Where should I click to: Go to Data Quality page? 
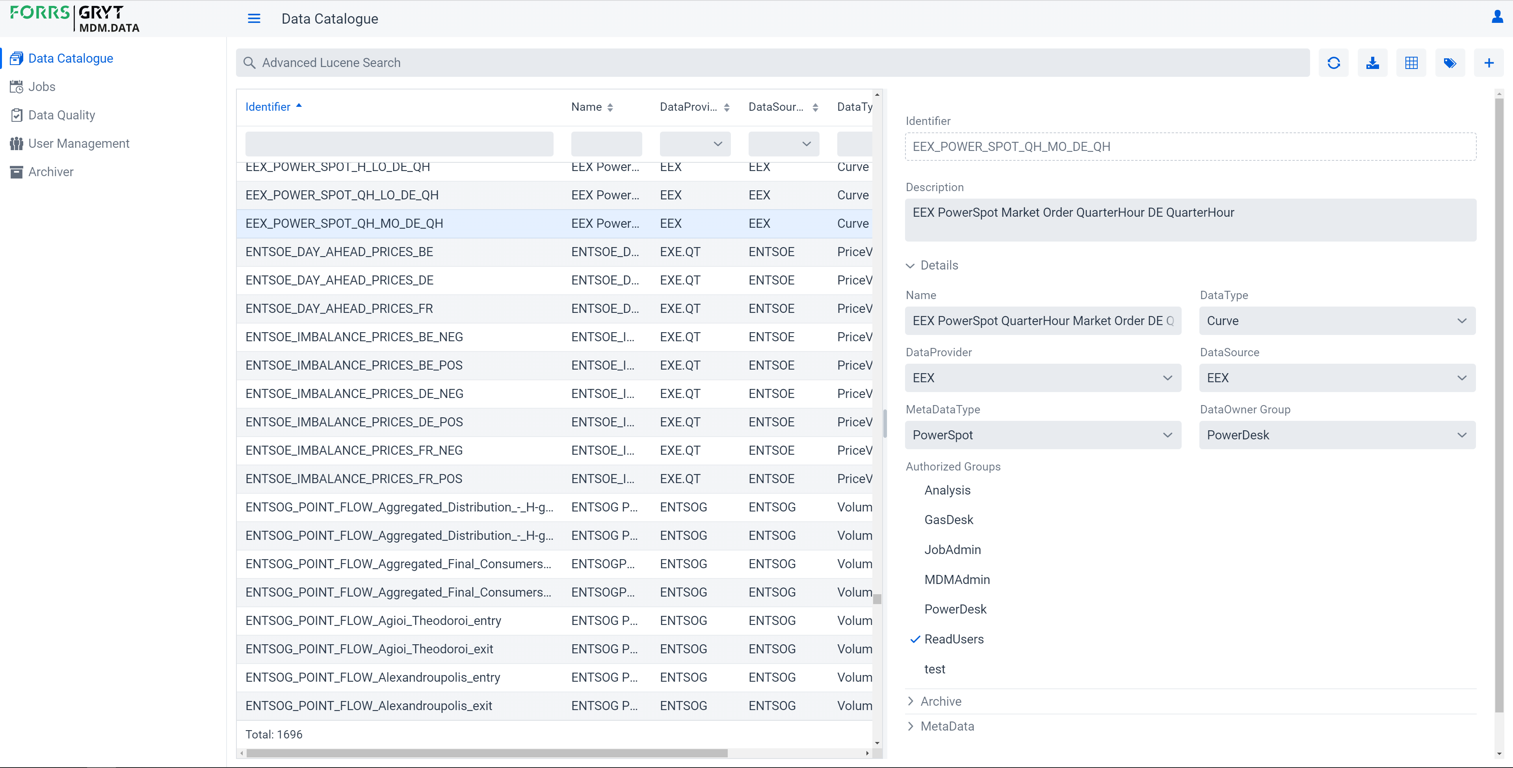[x=62, y=115]
